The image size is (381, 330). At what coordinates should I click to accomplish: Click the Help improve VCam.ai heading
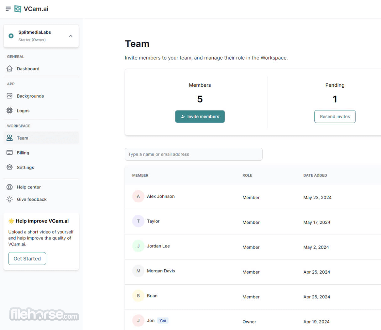pos(42,221)
